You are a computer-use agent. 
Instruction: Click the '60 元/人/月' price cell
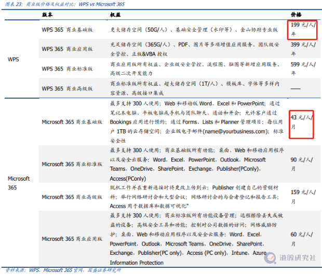pos(301,239)
